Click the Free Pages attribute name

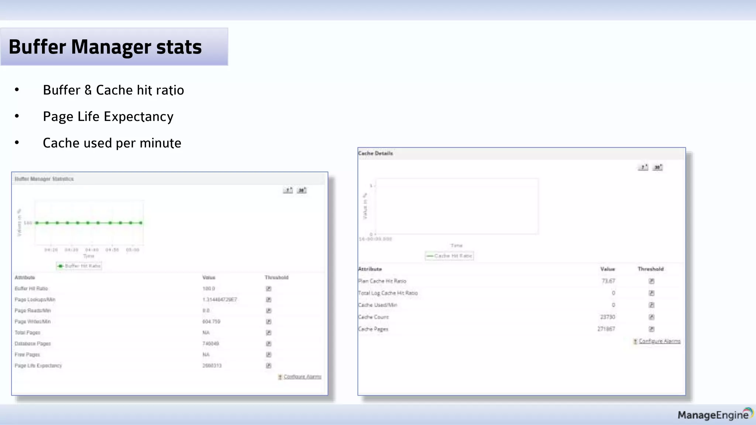[x=27, y=355]
